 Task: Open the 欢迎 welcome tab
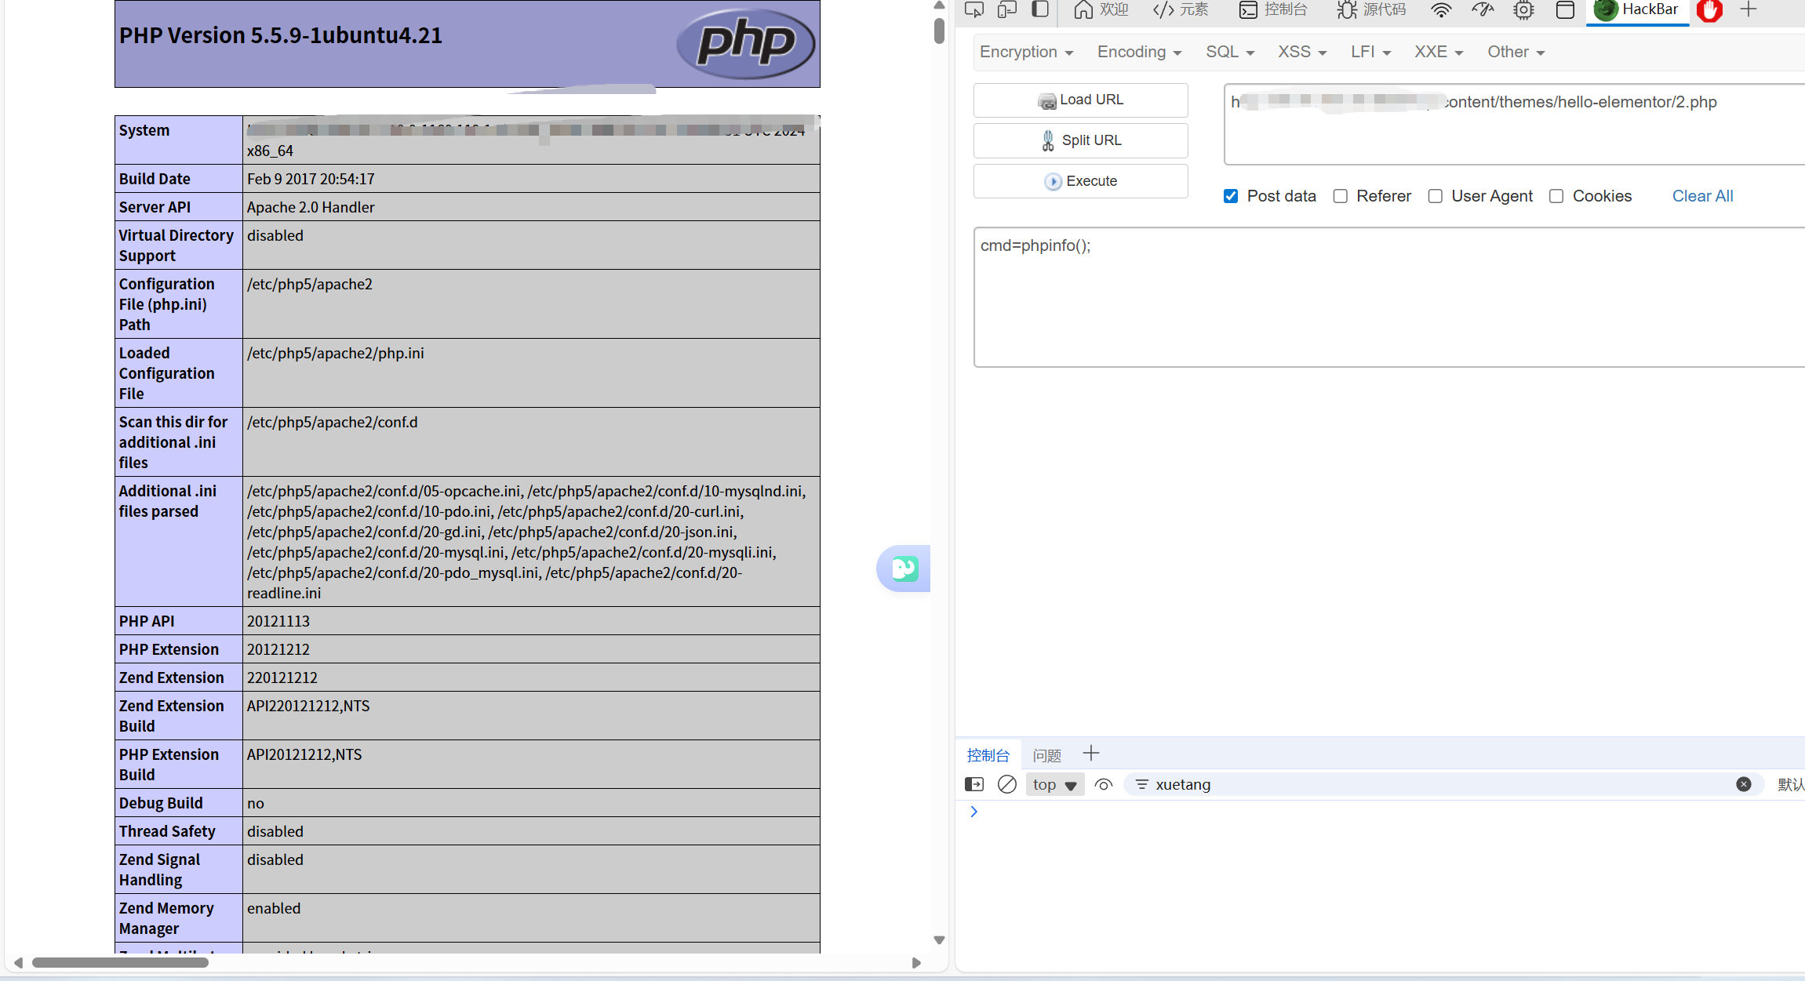(1101, 9)
